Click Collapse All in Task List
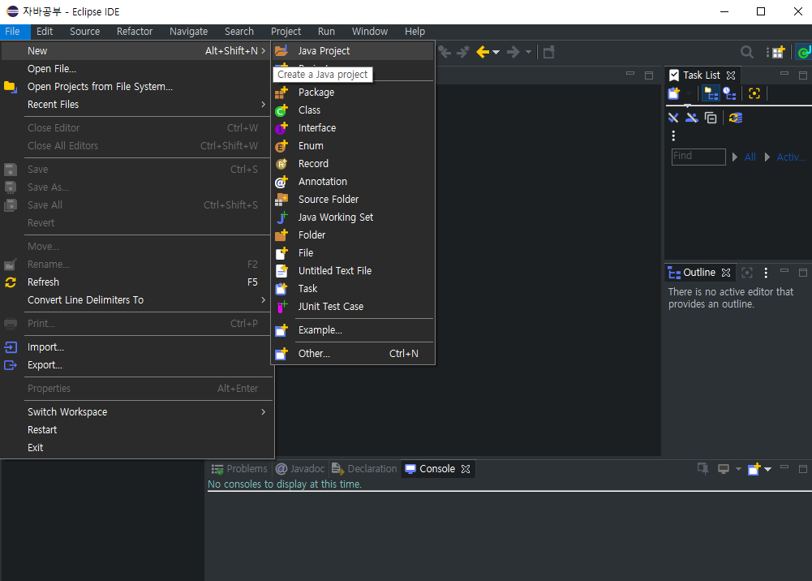Viewport: 812px width, 581px height. (711, 118)
